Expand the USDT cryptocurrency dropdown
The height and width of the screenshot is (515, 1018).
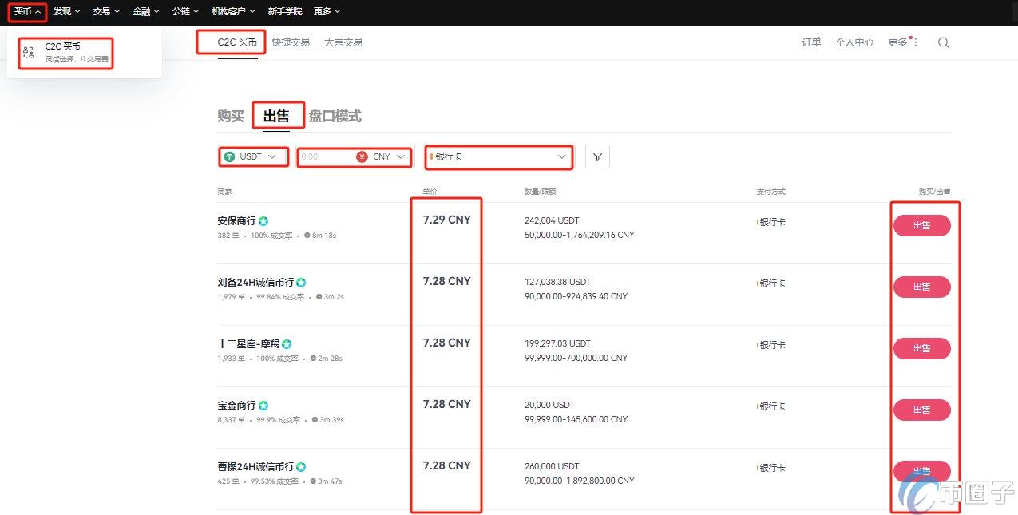pos(253,156)
